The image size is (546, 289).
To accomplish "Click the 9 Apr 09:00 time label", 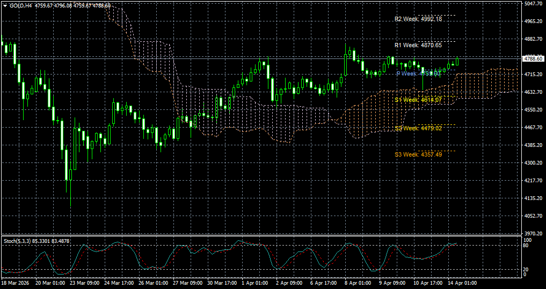I will pyautogui.click(x=392, y=283).
